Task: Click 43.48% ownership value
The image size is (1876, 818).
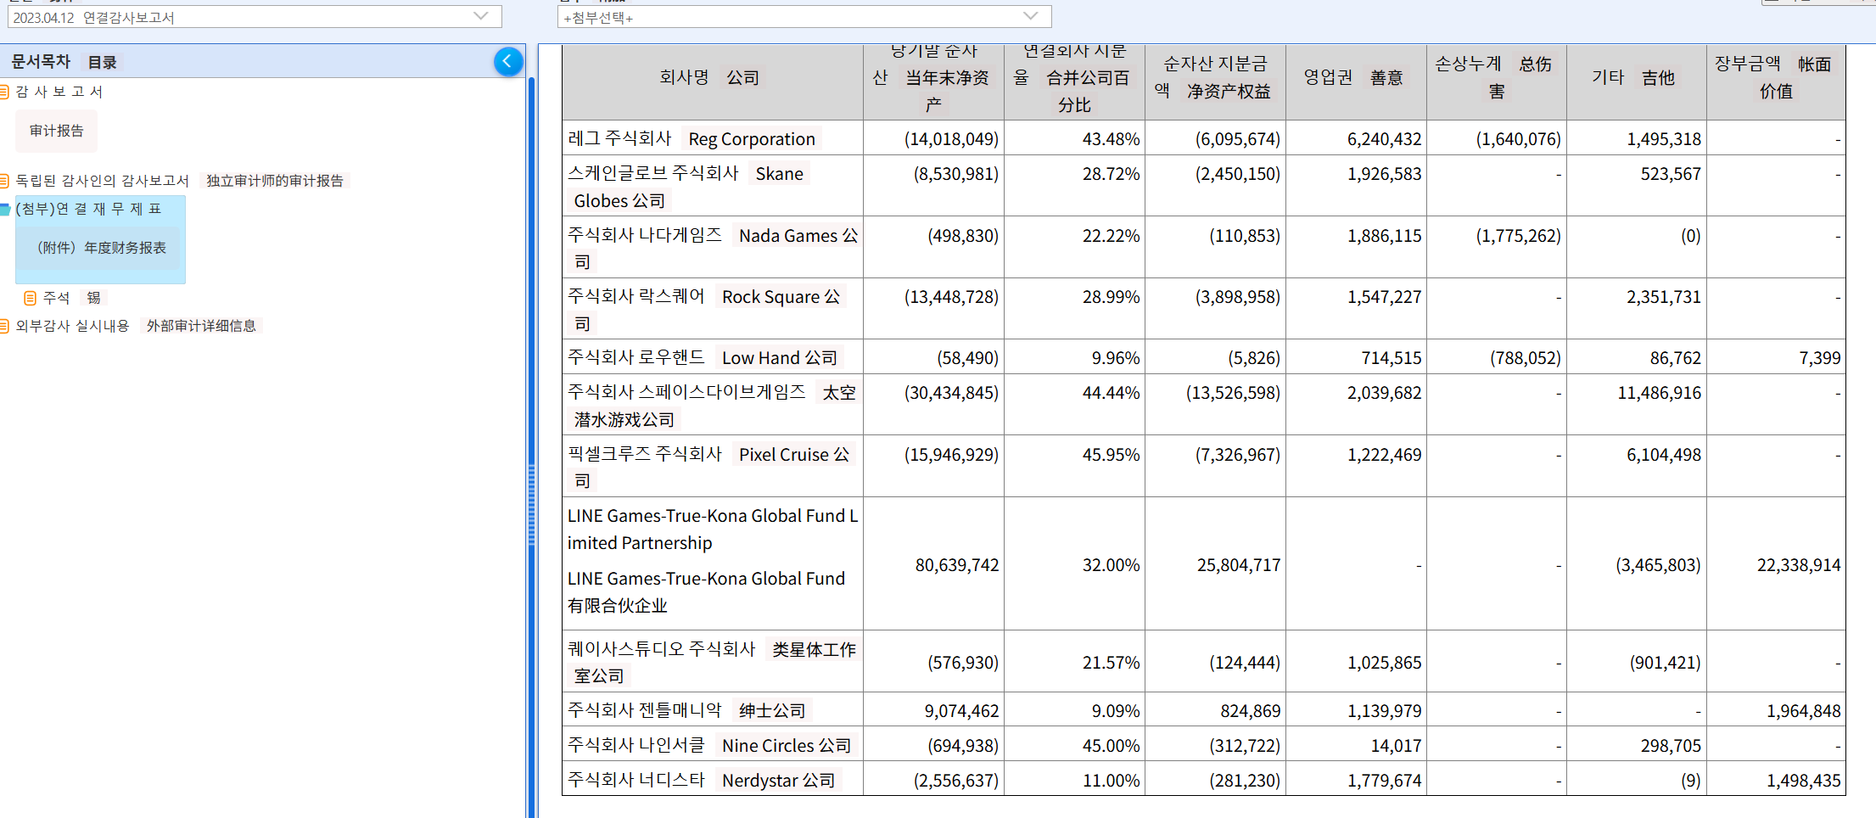Action: pyautogui.click(x=1111, y=139)
